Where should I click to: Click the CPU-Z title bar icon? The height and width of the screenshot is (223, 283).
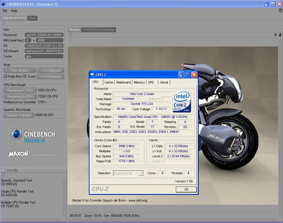tap(92, 75)
